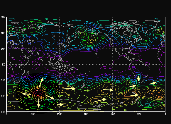Select the 60E longitude axis label
This screenshot has width=171, height=124.
33,114
